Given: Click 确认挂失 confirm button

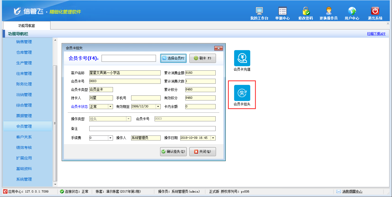Looking at the screenshot, I should [173, 152].
